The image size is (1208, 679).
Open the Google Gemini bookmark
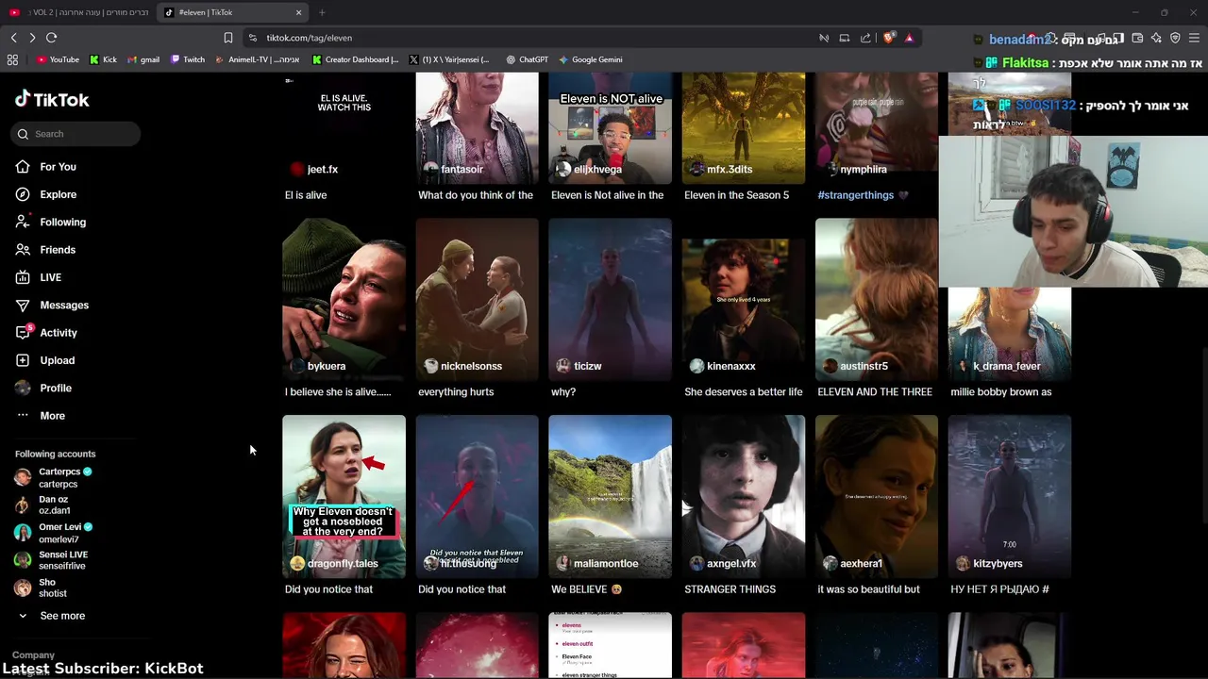pyautogui.click(x=590, y=59)
